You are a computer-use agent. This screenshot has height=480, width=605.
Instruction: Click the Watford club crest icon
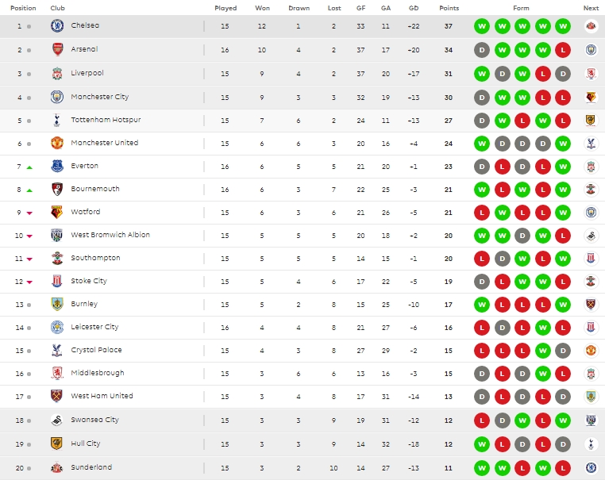[x=57, y=213]
